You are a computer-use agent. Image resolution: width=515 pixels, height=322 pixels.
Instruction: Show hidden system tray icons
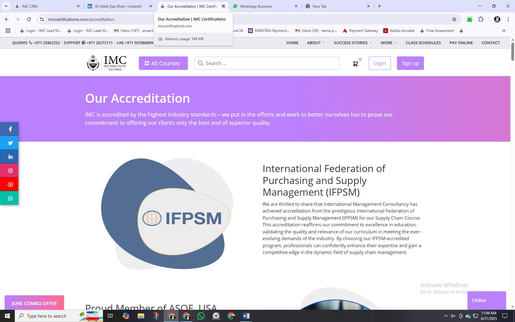[446, 316]
